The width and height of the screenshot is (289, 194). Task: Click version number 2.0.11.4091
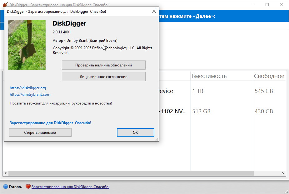62,32
